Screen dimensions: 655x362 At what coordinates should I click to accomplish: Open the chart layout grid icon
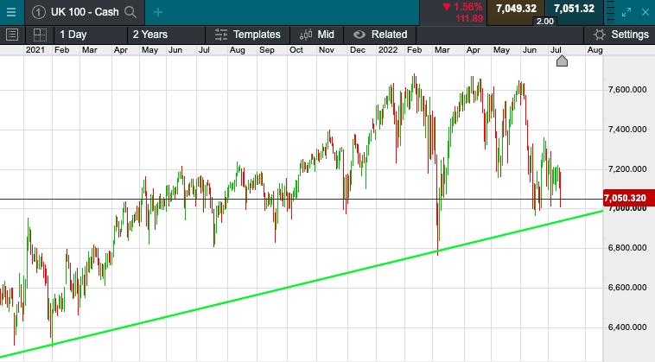tap(40, 35)
